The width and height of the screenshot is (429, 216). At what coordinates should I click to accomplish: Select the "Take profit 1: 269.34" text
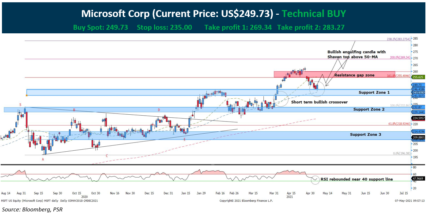point(238,27)
